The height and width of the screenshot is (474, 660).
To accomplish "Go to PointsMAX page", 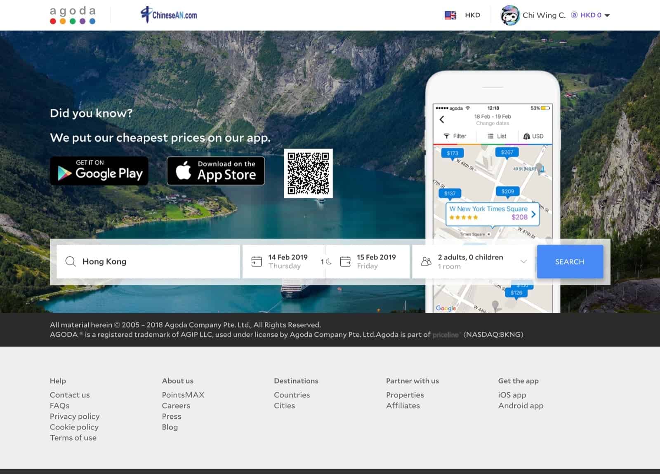I will click(183, 395).
